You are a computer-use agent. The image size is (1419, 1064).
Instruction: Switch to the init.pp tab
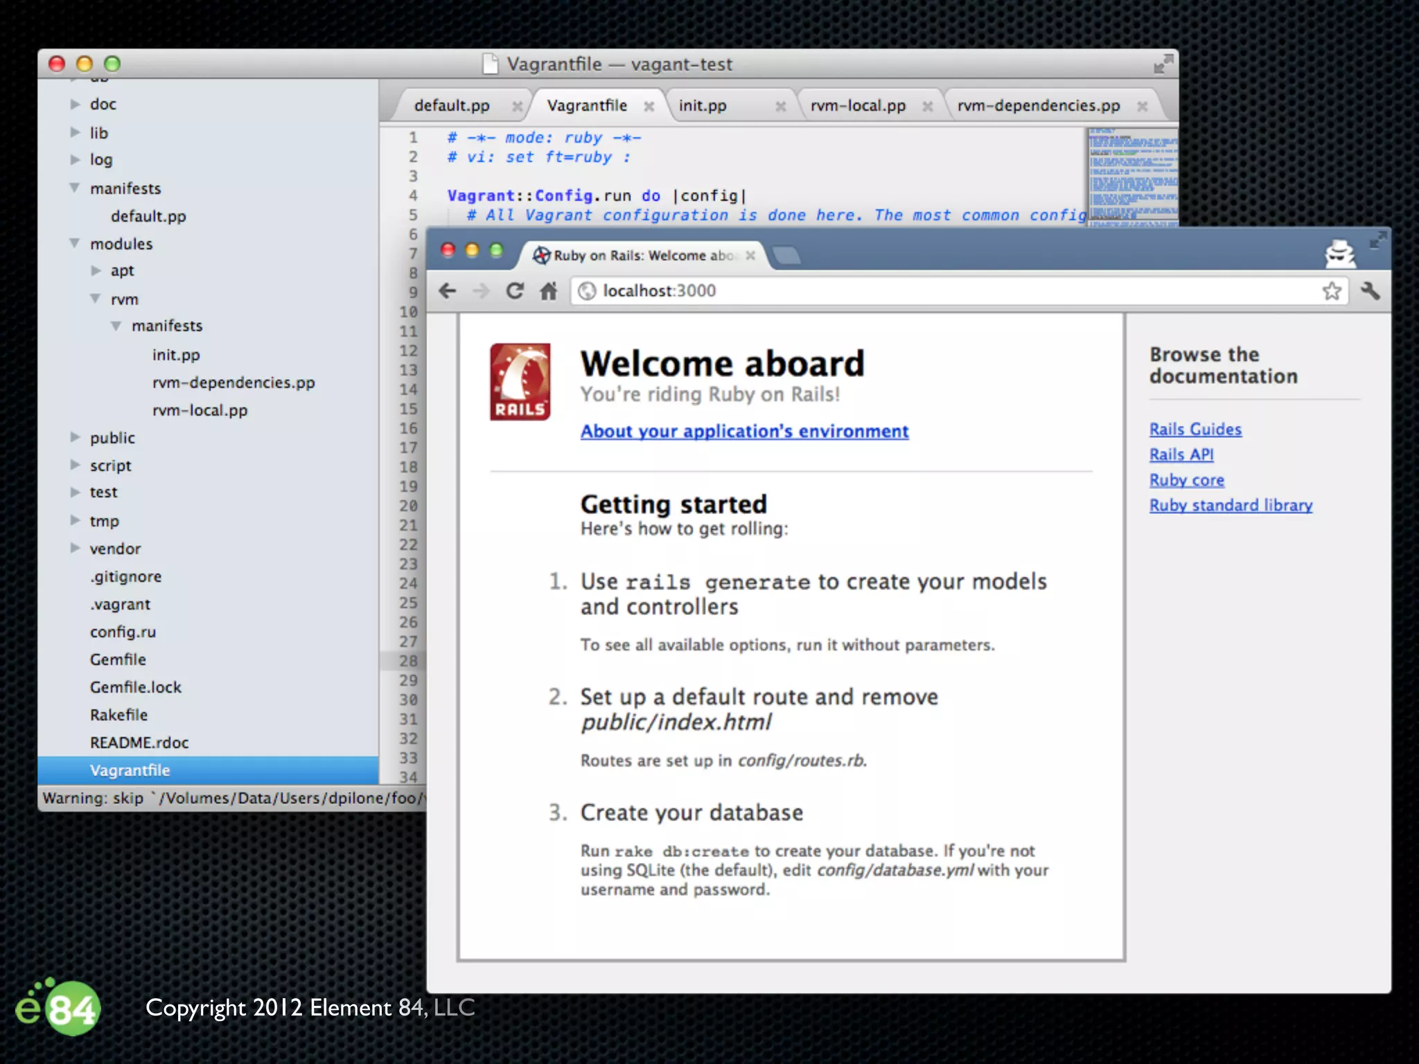pyautogui.click(x=703, y=106)
